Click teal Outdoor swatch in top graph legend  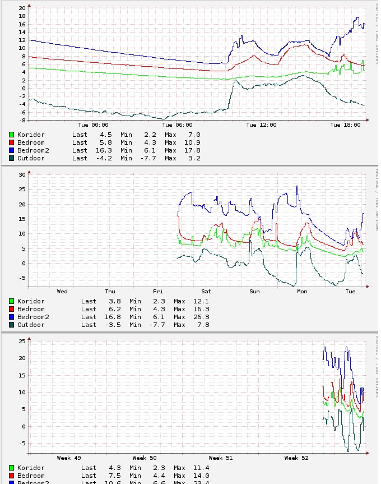click(12, 158)
